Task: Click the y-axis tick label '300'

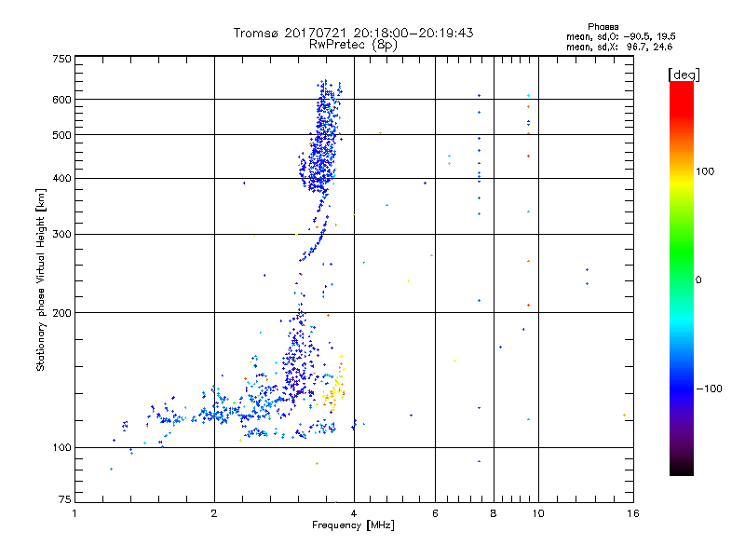Action: (61, 234)
